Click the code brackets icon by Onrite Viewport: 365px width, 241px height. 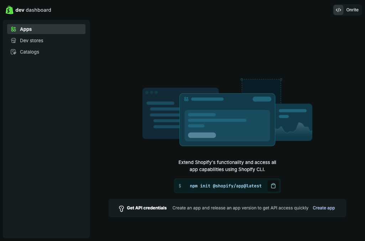338,10
